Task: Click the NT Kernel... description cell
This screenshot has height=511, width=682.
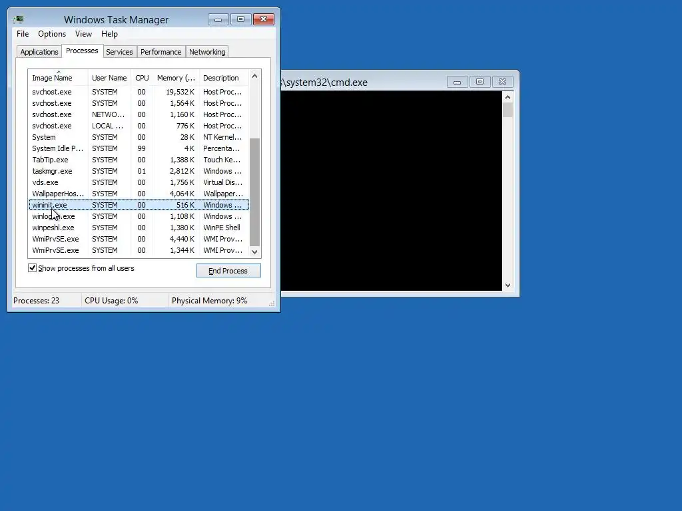Action: [x=222, y=137]
